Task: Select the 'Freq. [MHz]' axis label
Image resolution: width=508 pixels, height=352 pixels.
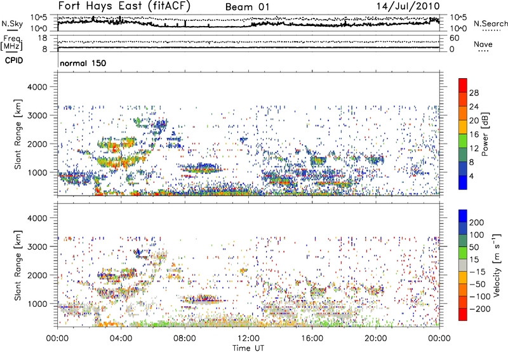Action: point(12,43)
